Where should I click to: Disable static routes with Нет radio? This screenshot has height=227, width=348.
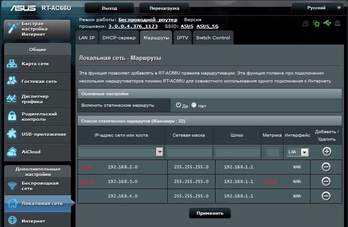(194, 105)
